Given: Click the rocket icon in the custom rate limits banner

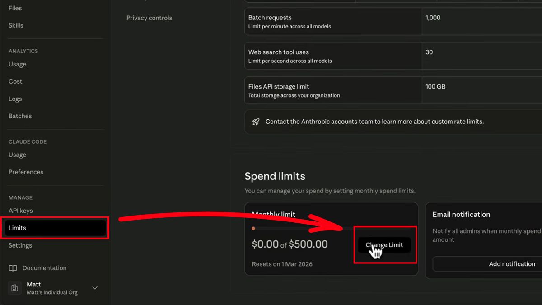Looking at the screenshot, I should (256, 122).
